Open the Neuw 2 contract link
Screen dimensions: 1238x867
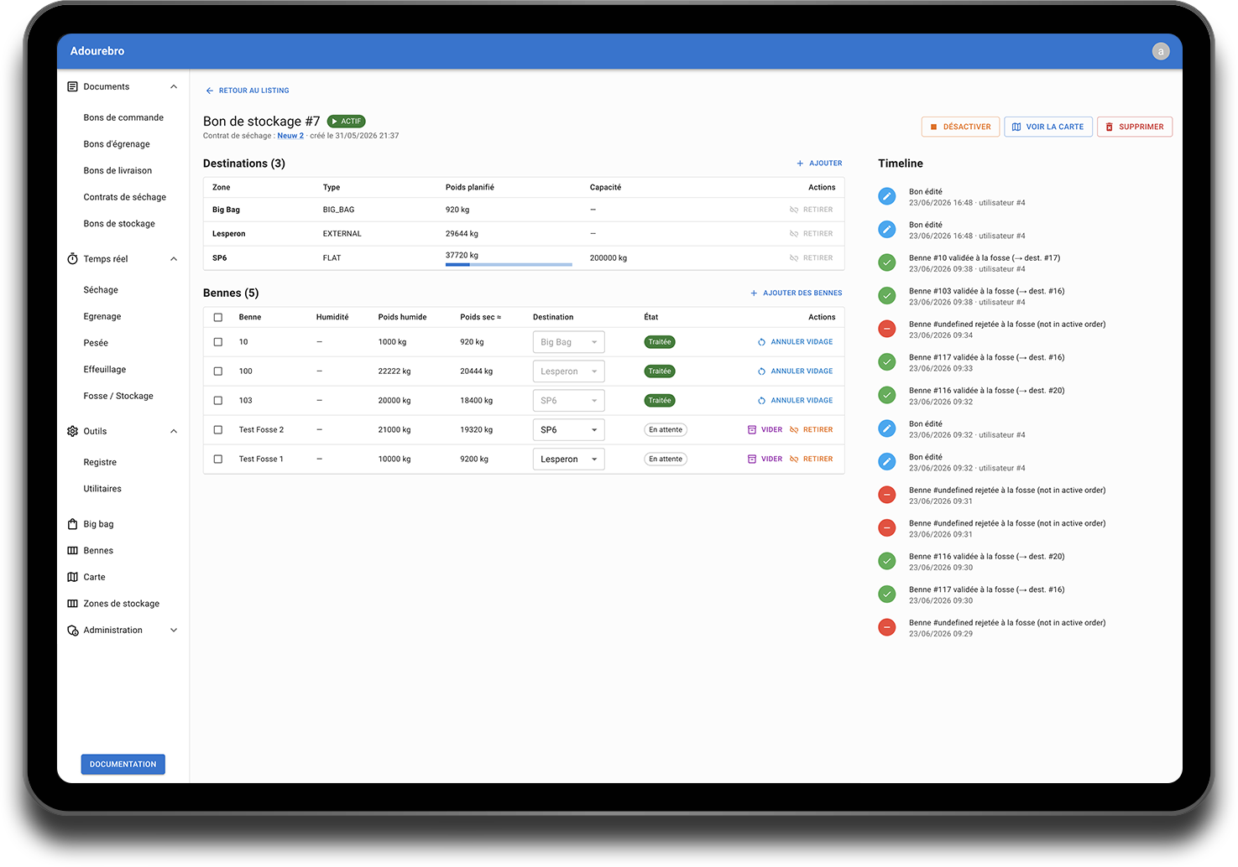[x=290, y=136]
